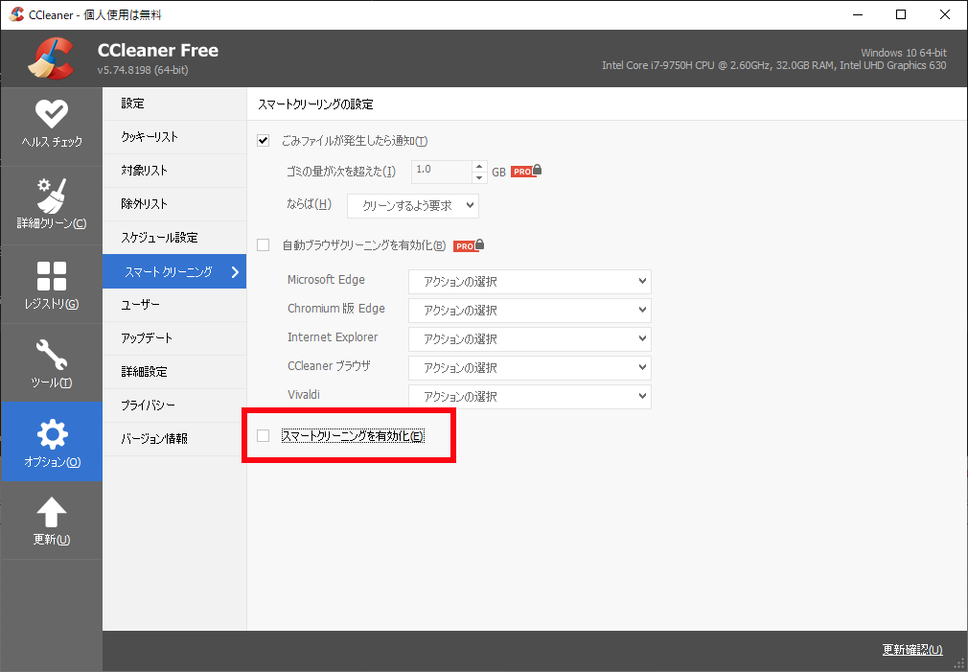Click the 更新確認 link
Viewport: 968px width, 672px height.
click(912, 649)
